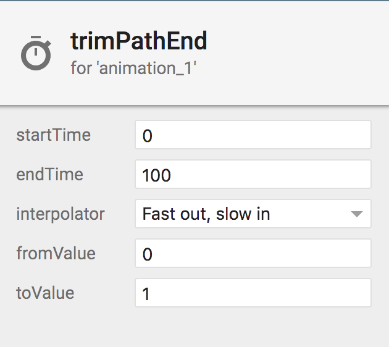Click the endTime label

[x=49, y=174]
